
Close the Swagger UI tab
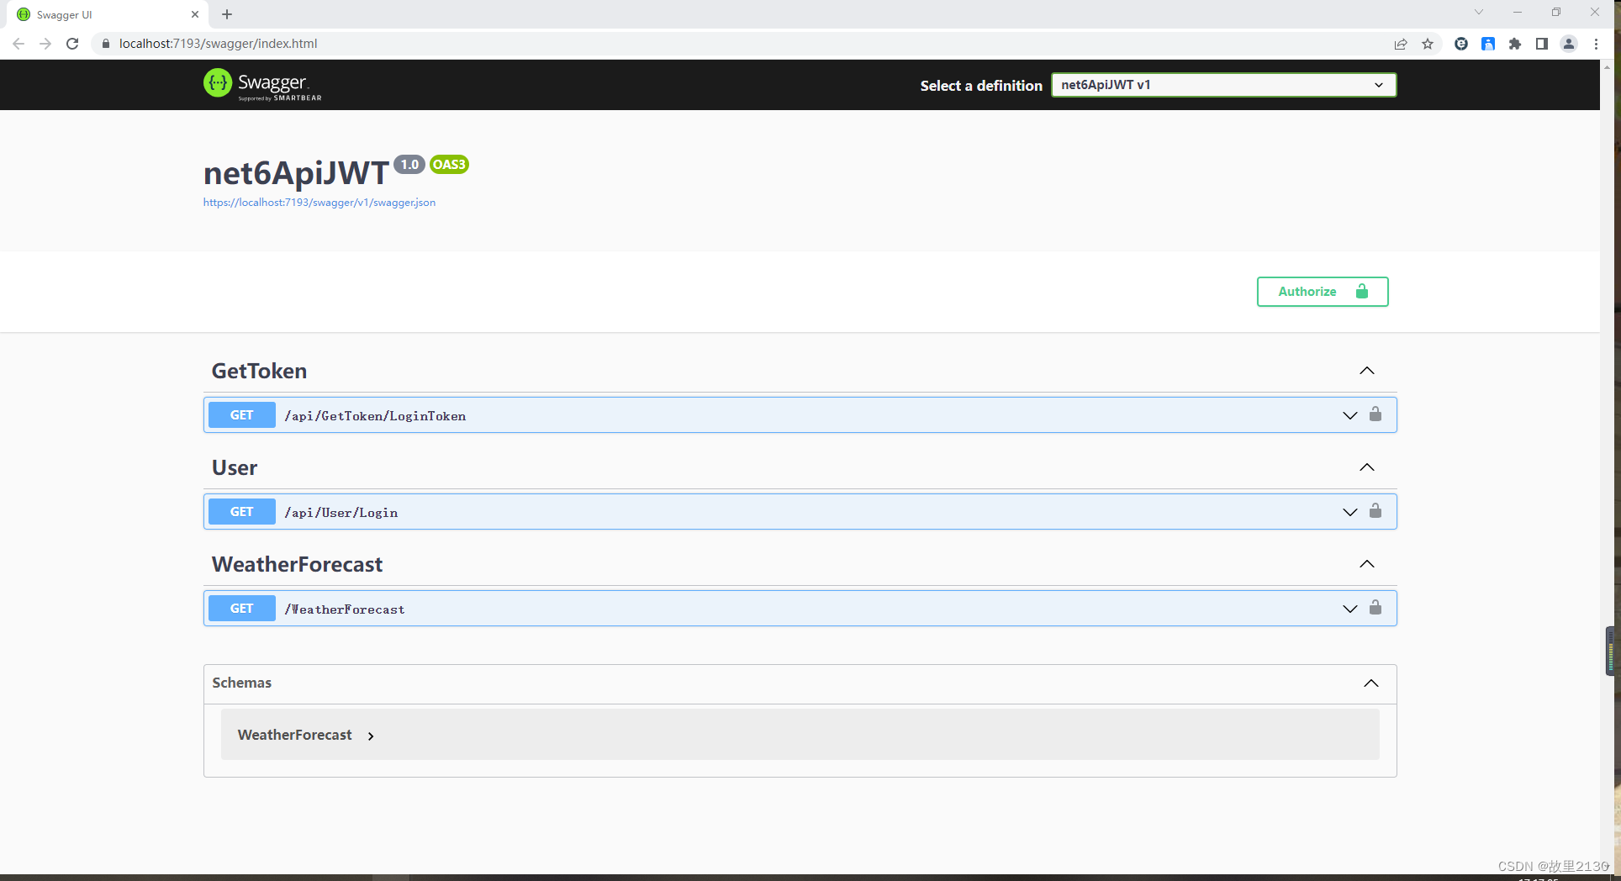[195, 14]
